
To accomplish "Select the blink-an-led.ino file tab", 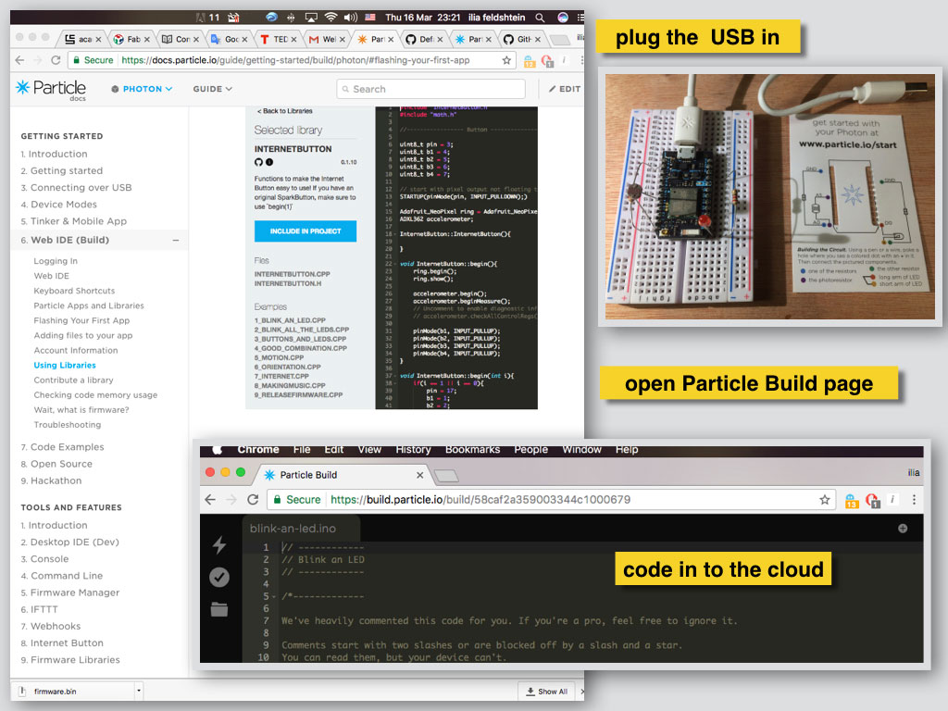I will (300, 529).
